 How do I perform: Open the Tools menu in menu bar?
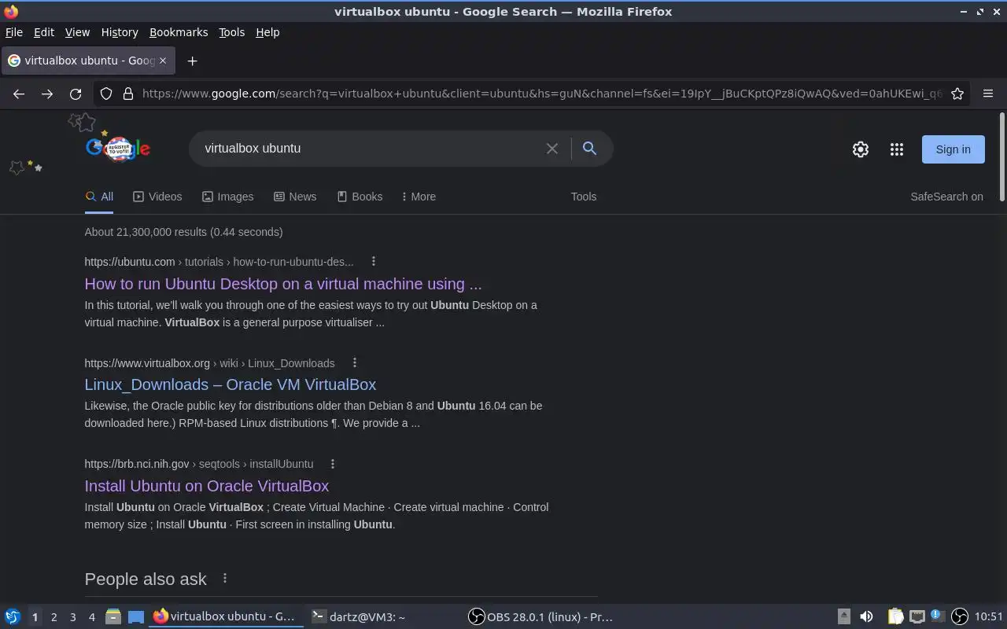[x=231, y=32]
